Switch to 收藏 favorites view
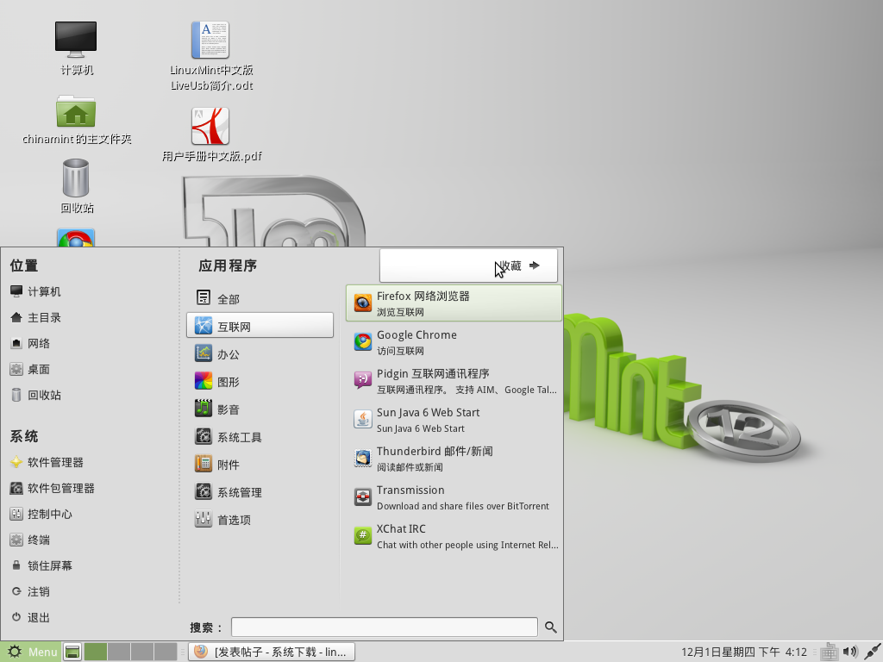Image resolution: width=883 pixels, height=662 pixels. click(x=468, y=265)
